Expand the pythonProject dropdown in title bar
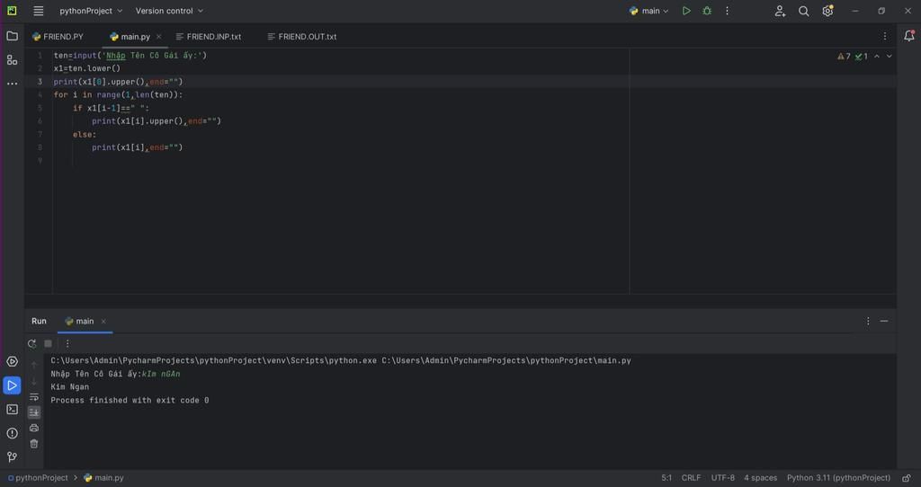The width and height of the screenshot is (921, 487). [x=90, y=11]
